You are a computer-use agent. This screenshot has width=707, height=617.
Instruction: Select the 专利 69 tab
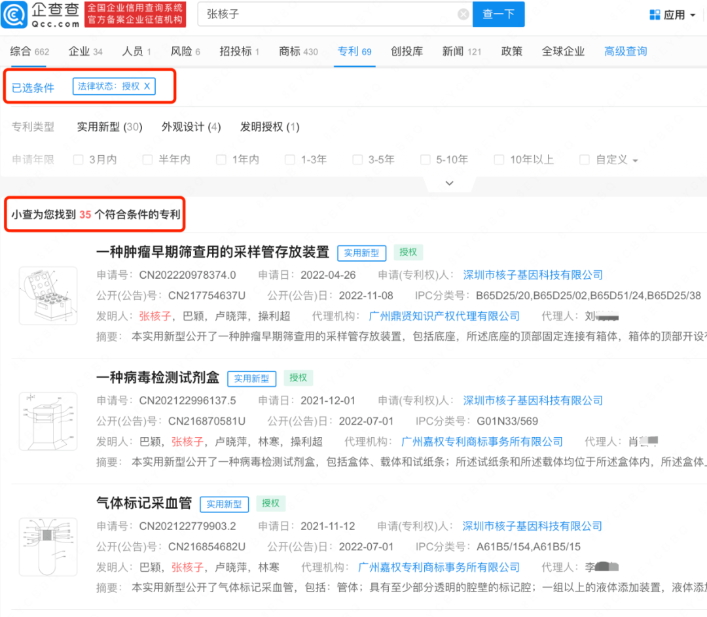(354, 52)
